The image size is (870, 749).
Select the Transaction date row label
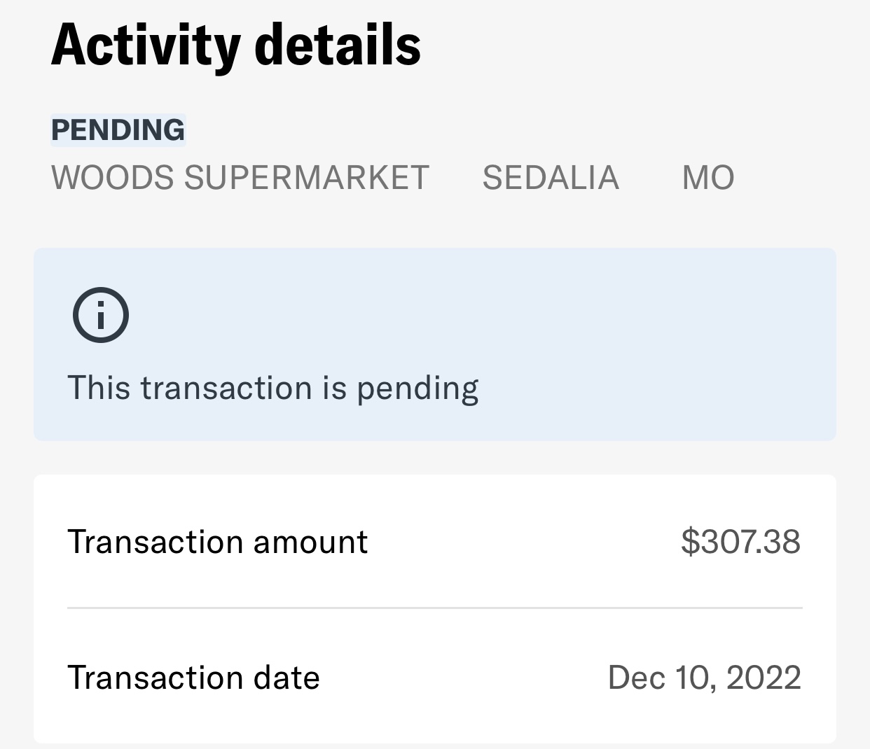[x=194, y=678]
